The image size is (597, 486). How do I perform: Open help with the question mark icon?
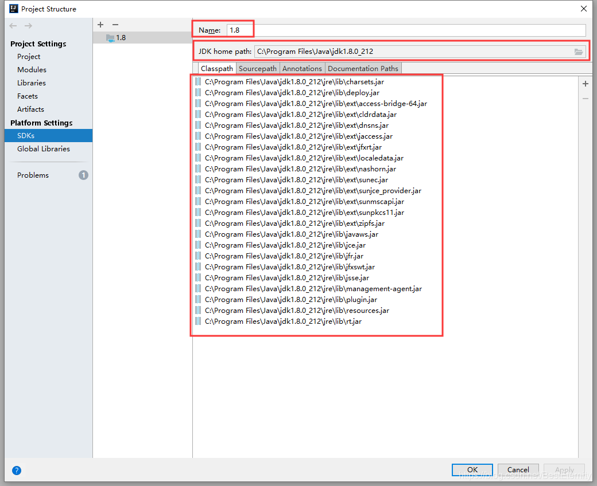(x=17, y=471)
